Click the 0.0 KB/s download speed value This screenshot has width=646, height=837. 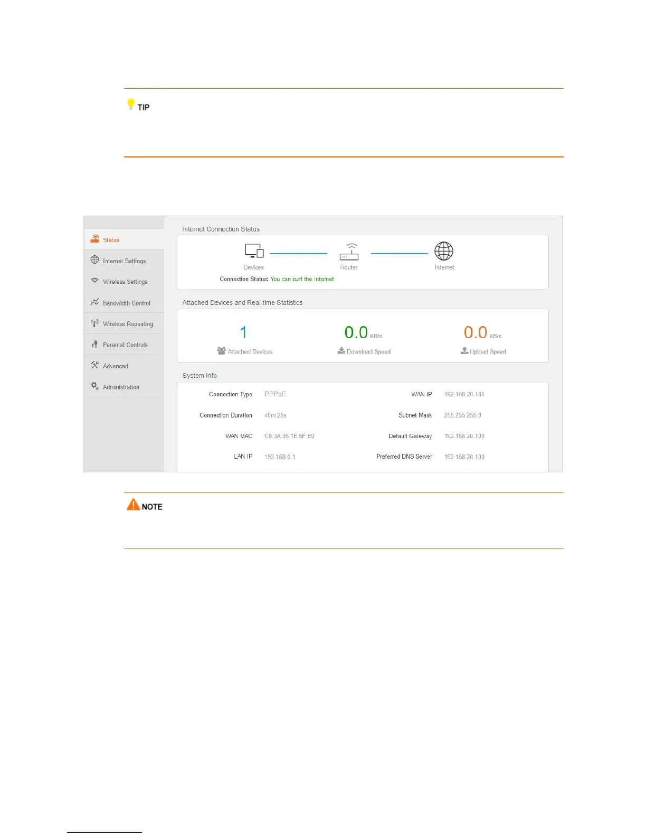click(x=363, y=332)
